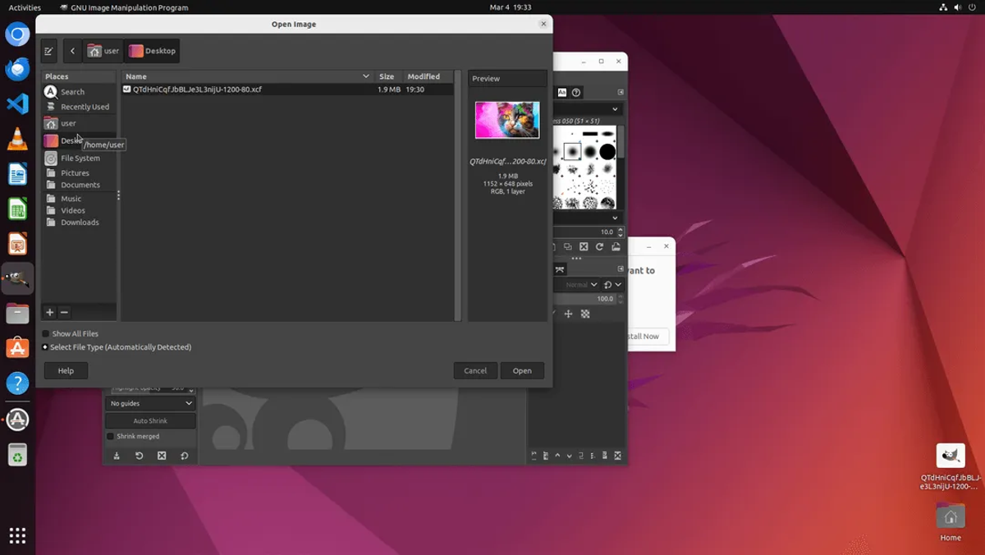This screenshot has height=555, width=985.
Task: Click the file list vertical scrollbar
Action: [458, 197]
